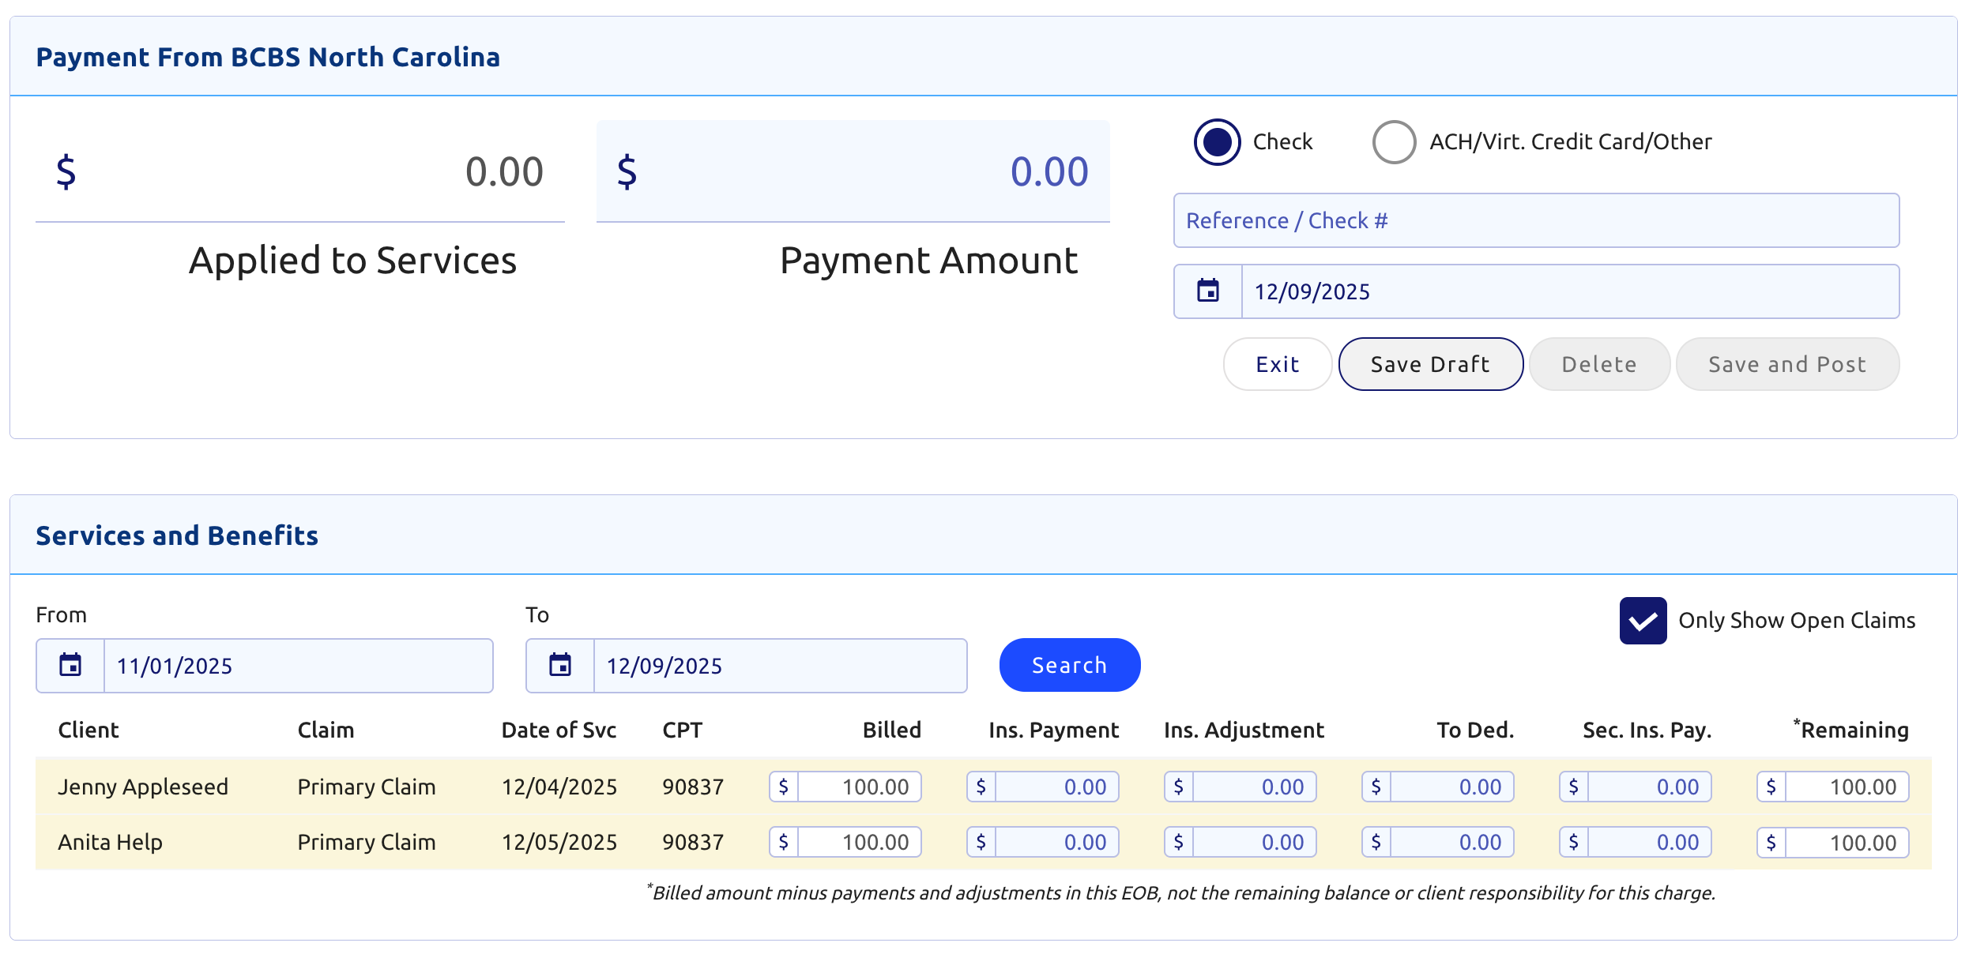This screenshot has width=1969, height=954.
Task: Click Anita Help's Sec. Ins. Pay. field
Action: point(1648,842)
